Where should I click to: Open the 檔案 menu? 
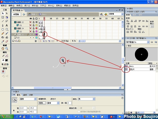point(4,6)
